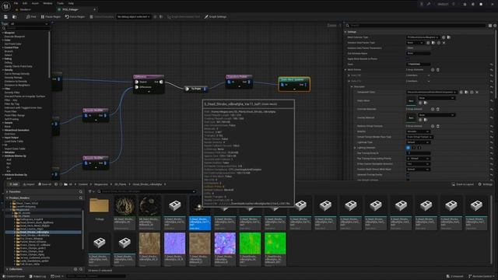Toggle Content Drawer in status bar
The width and height of the screenshot is (498, 280).
[14, 277]
